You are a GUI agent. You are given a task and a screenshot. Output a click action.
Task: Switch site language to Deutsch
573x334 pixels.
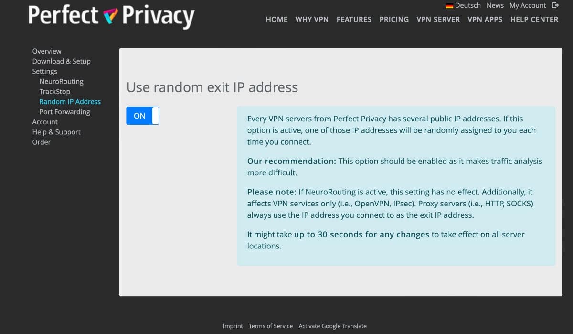pyautogui.click(x=467, y=5)
